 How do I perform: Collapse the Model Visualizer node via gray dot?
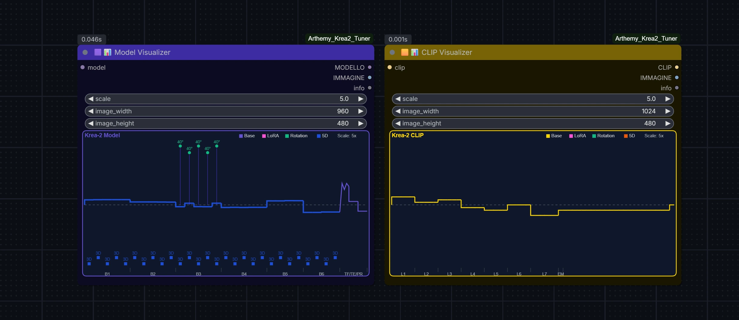pyautogui.click(x=85, y=52)
